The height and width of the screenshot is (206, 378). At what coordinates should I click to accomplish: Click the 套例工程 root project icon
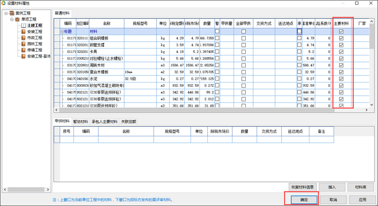tap(12, 13)
